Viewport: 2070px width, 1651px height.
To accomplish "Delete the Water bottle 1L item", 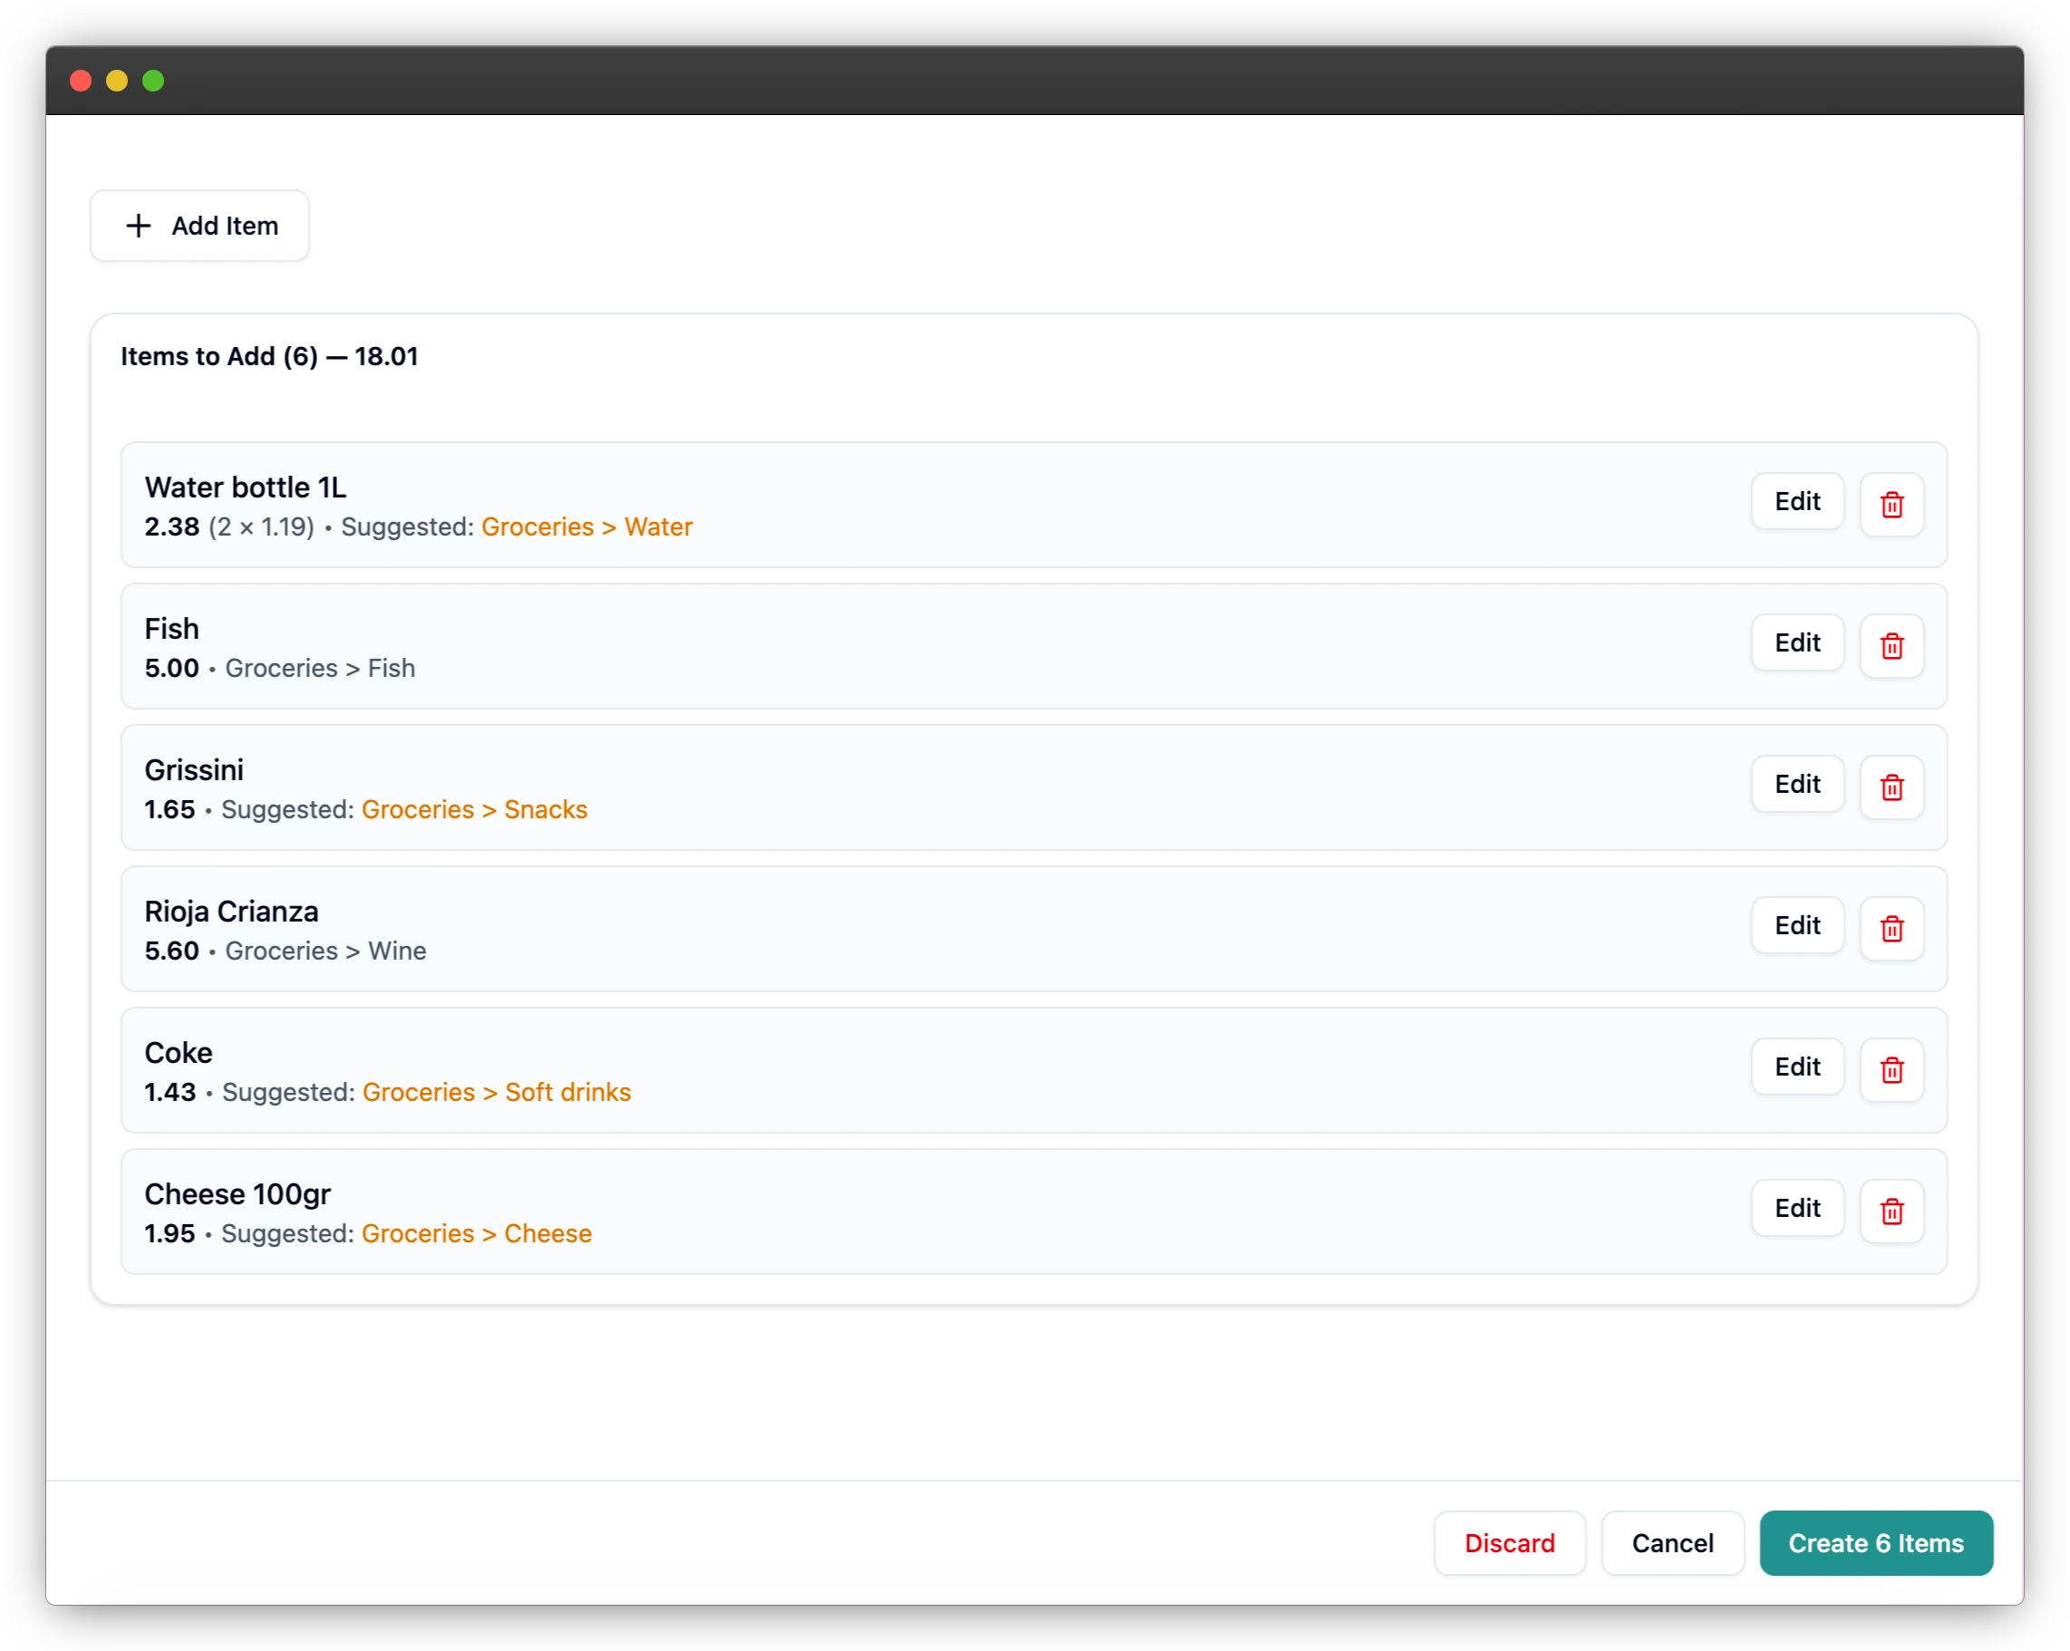I will coord(1892,503).
